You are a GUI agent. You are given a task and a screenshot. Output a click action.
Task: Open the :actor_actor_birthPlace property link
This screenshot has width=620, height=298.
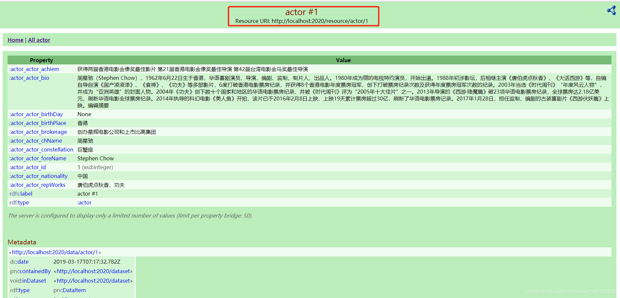tap(38, 123)
